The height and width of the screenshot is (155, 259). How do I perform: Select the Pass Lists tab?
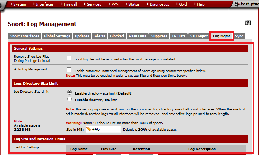(137, 36)
